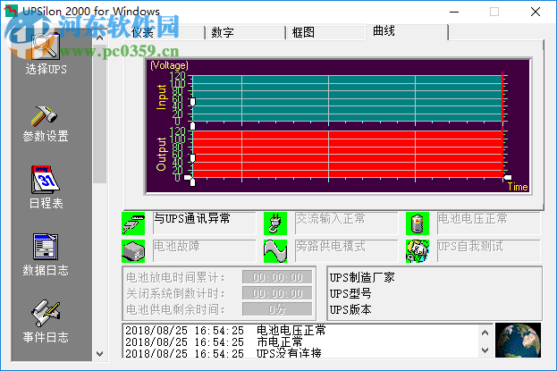Click the green Input voltage graph area

(x=348, y=99)
